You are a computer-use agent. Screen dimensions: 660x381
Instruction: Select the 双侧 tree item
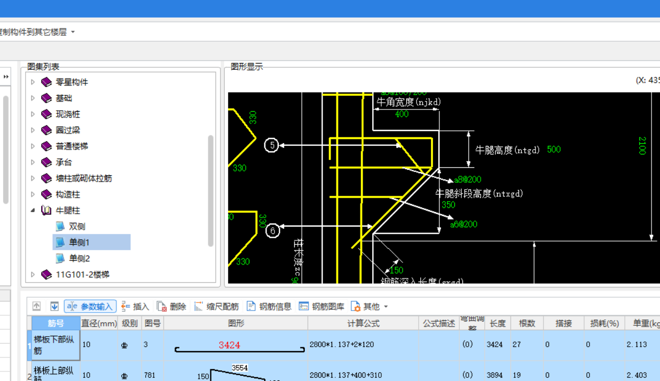77,227
